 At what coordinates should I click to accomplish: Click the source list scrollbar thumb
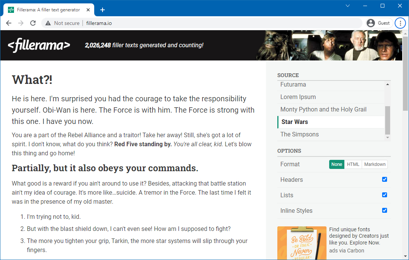tap(387, 120)
